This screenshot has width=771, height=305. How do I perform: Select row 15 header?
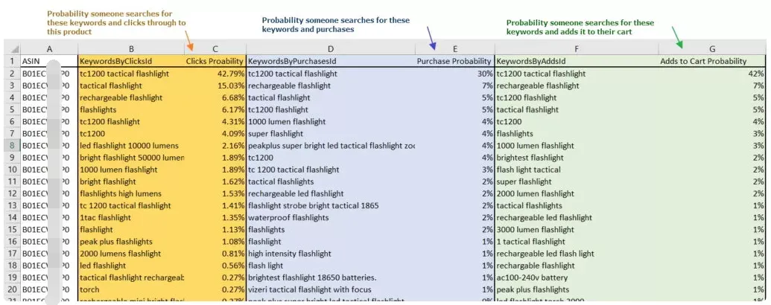[x=13, y=229]
